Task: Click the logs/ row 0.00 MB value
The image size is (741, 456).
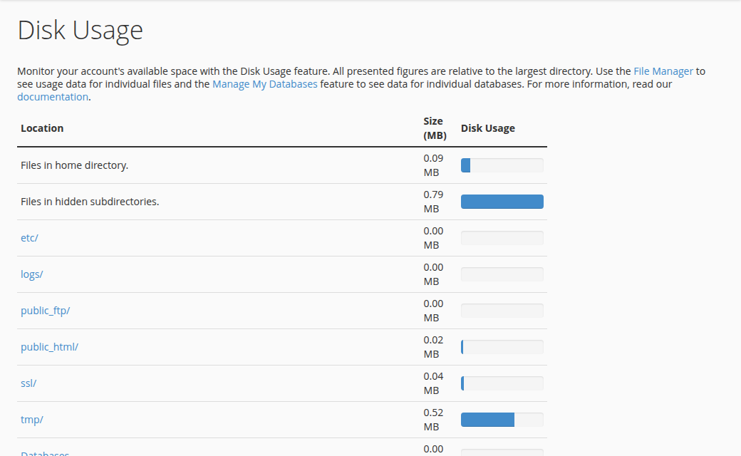Action: coord(433,274)
